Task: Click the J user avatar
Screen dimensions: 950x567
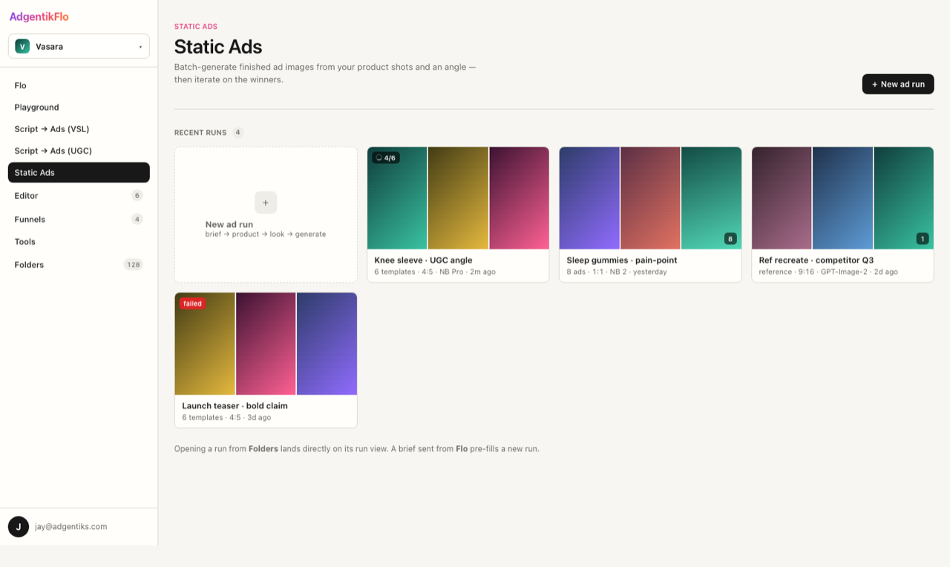Action: coord(19,527)
